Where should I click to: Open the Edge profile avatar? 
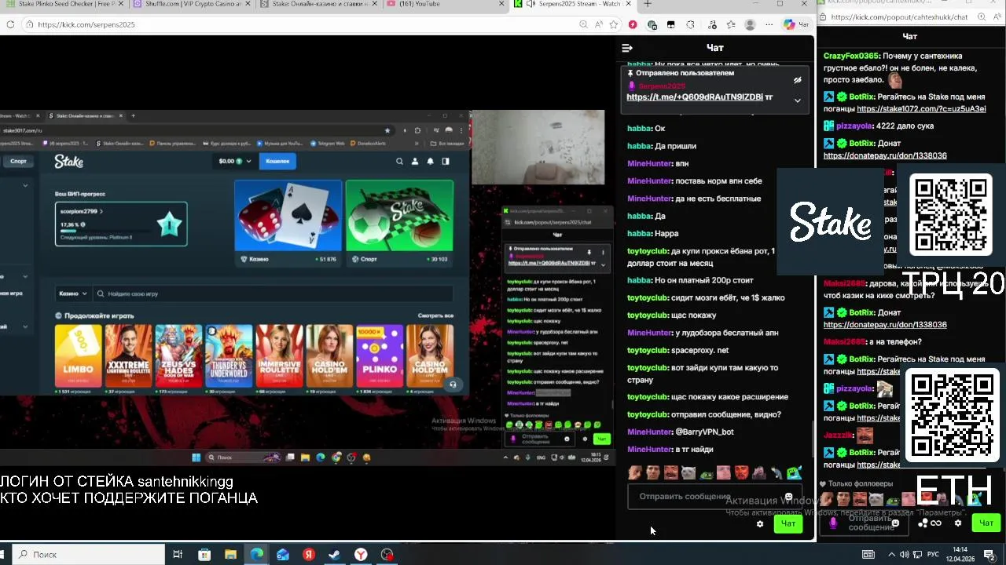click(x=750, y=24)
